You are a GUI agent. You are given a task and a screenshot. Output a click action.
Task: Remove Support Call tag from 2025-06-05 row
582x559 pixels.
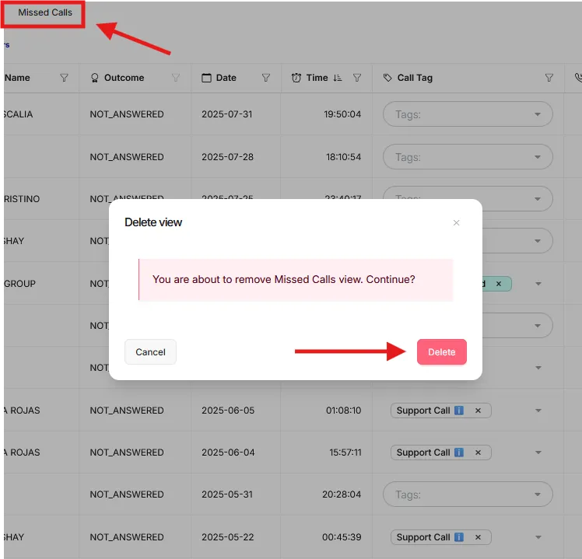[x=478, y=411]
